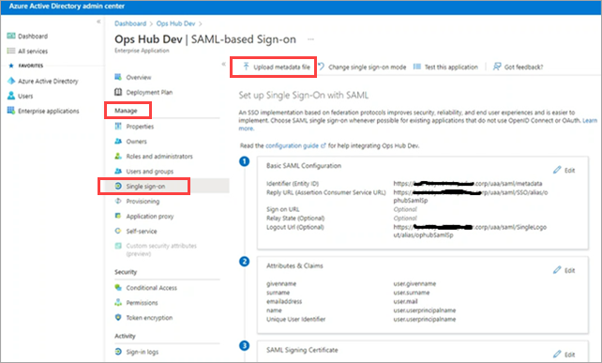Viewport: 602px width, 363px height.
Task: Click the Single sign-on circular icon
Action: tap(118, 186)
